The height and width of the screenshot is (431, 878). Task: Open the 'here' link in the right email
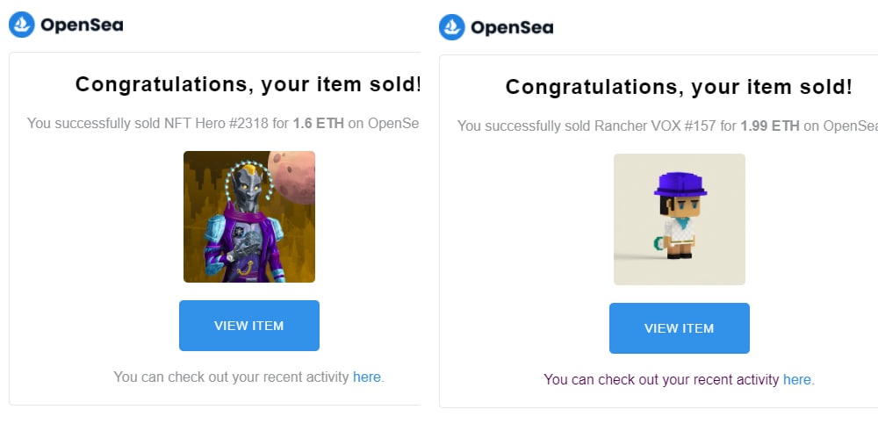[x=797, y=379]
